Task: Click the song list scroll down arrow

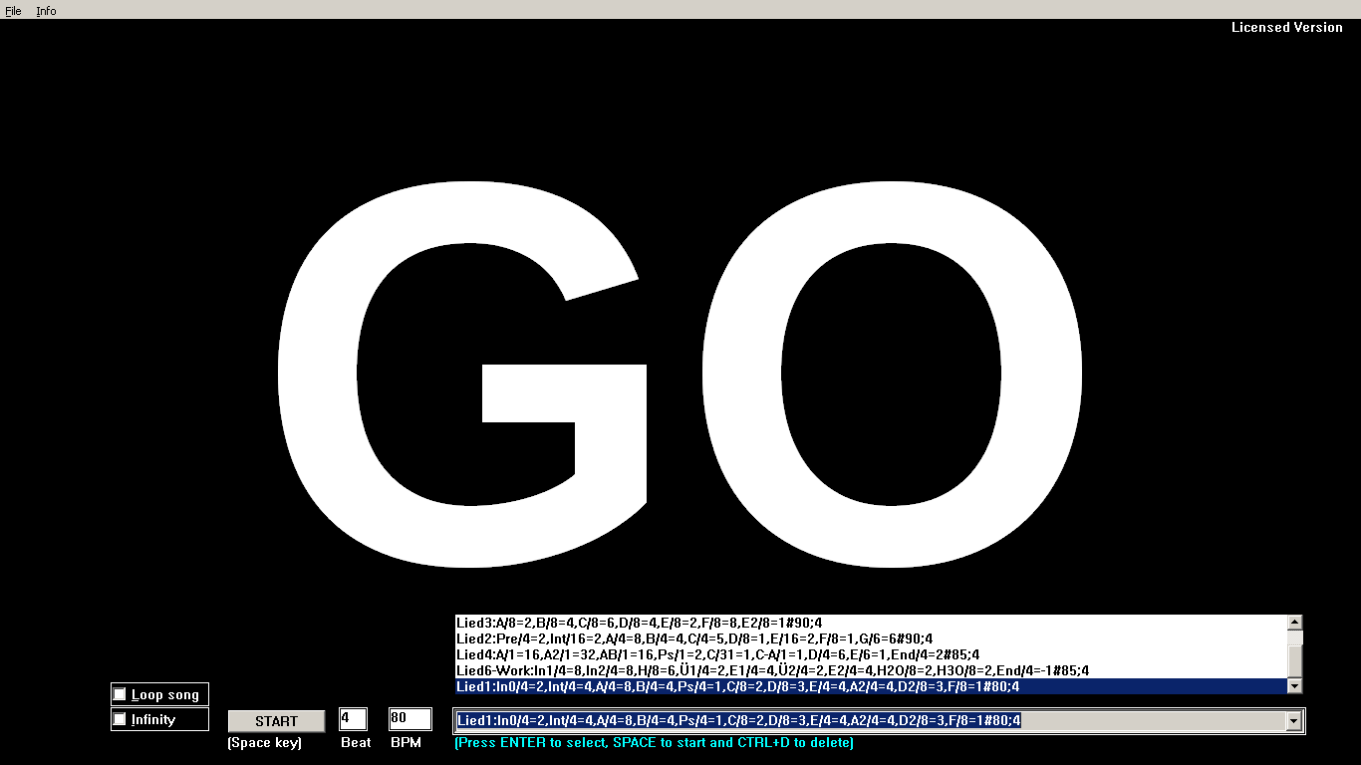Action: coord(1294,686)
